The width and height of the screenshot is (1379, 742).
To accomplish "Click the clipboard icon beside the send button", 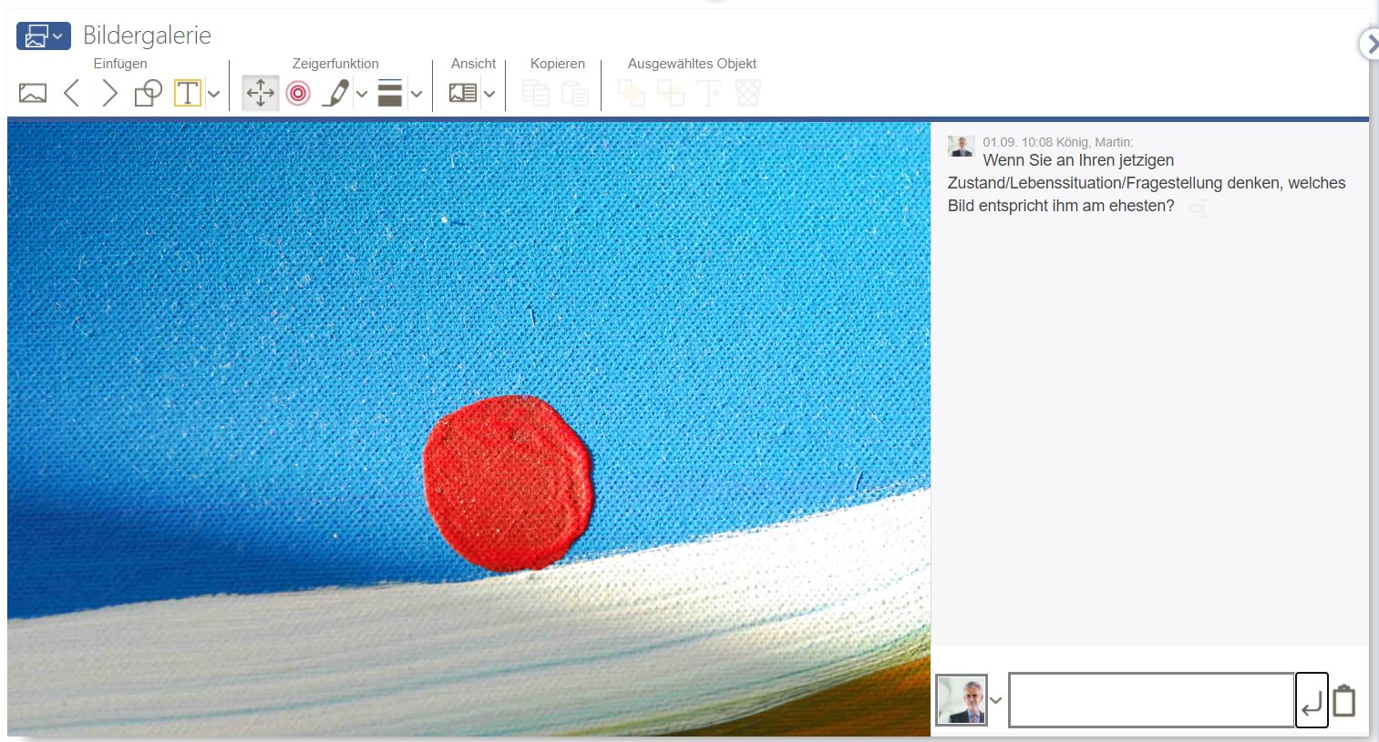I will [x=1344, y=700].
